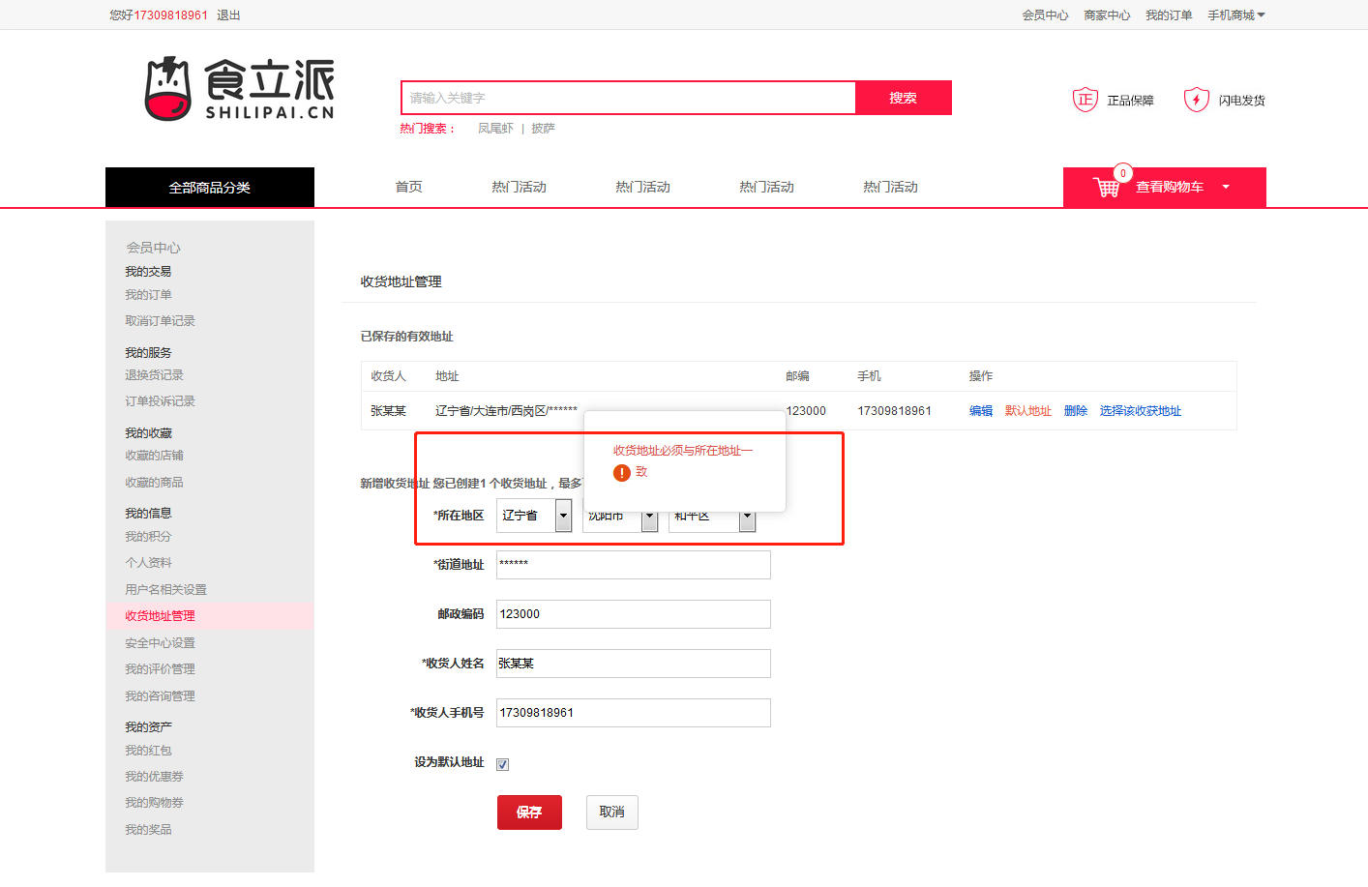Open the 辽宁省 province dropdown

534,516
